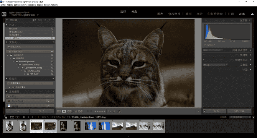Click the spray painter icon by filmstrip

click(6, 117)
